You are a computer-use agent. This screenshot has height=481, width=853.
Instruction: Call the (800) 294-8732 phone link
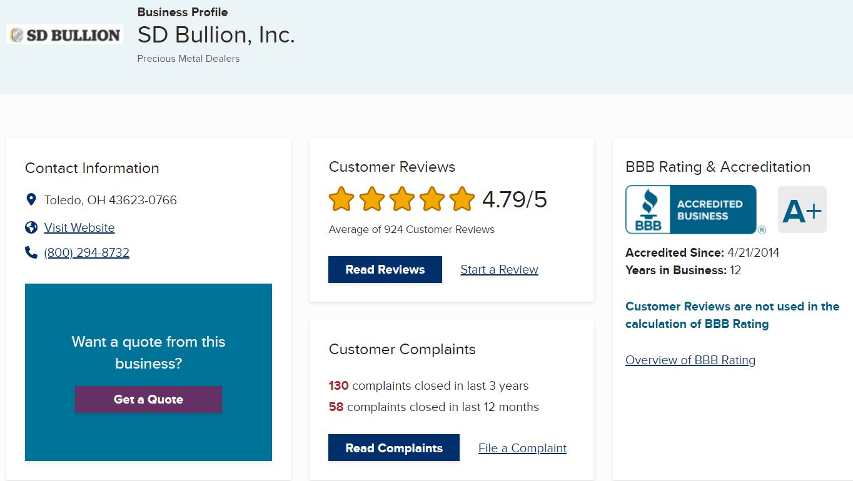[87, 252]
